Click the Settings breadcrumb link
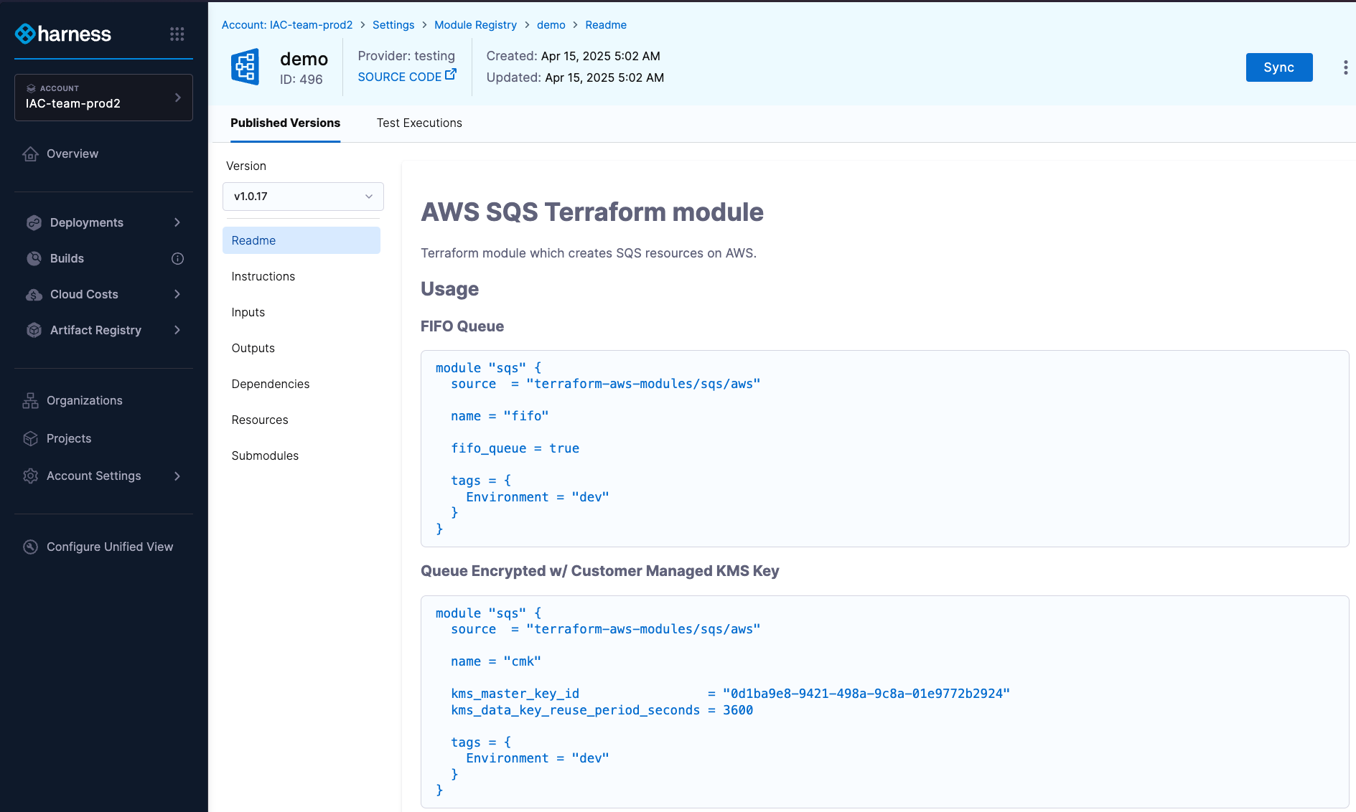 (x=393, y=24)
